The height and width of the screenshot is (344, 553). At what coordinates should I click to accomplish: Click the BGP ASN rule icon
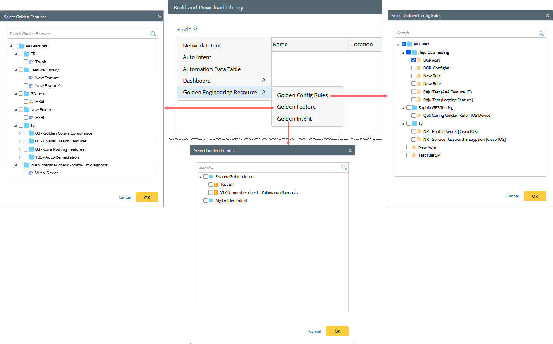(x=418, y=60)
